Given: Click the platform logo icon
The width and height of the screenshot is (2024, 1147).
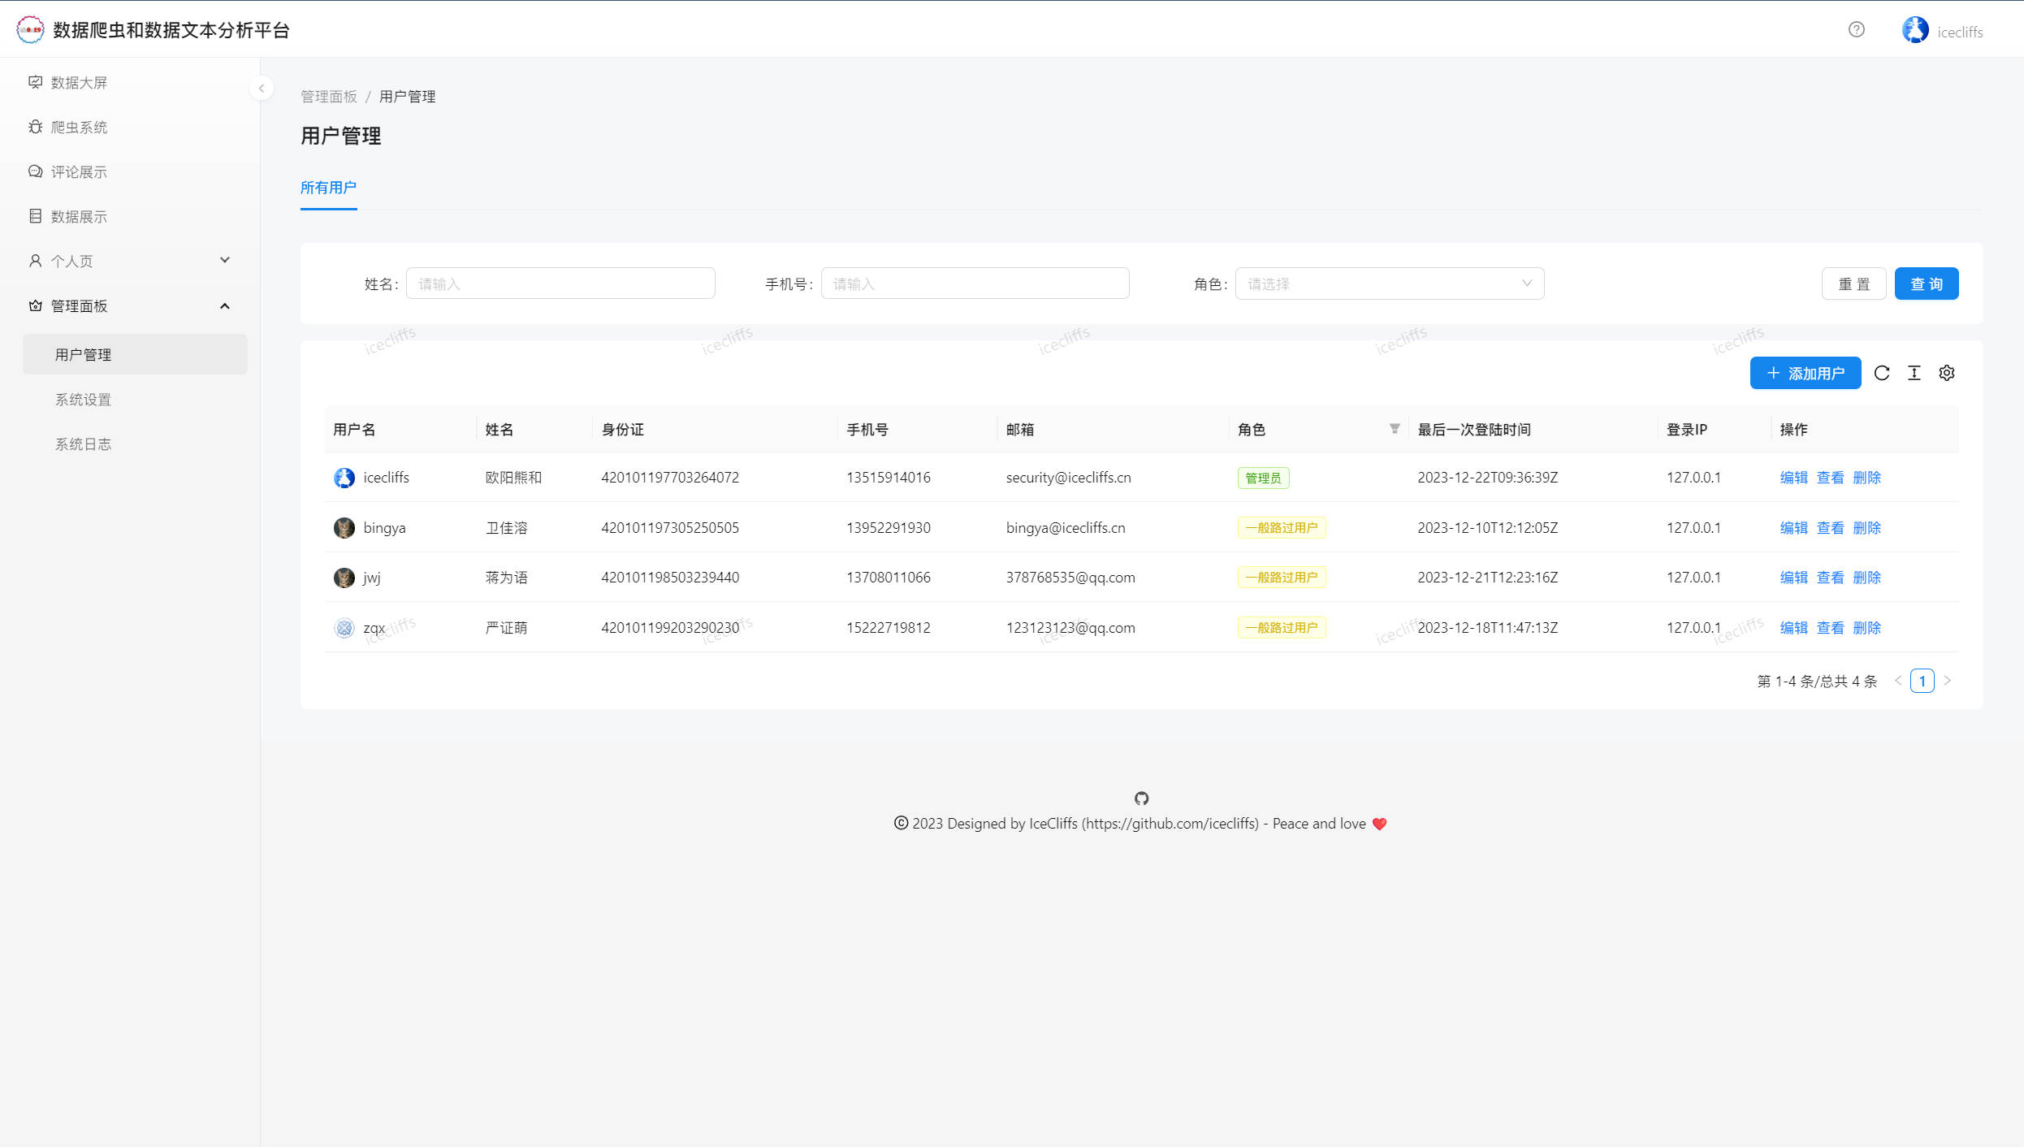Looking at the screenshot, I should [x=30, y=30].
